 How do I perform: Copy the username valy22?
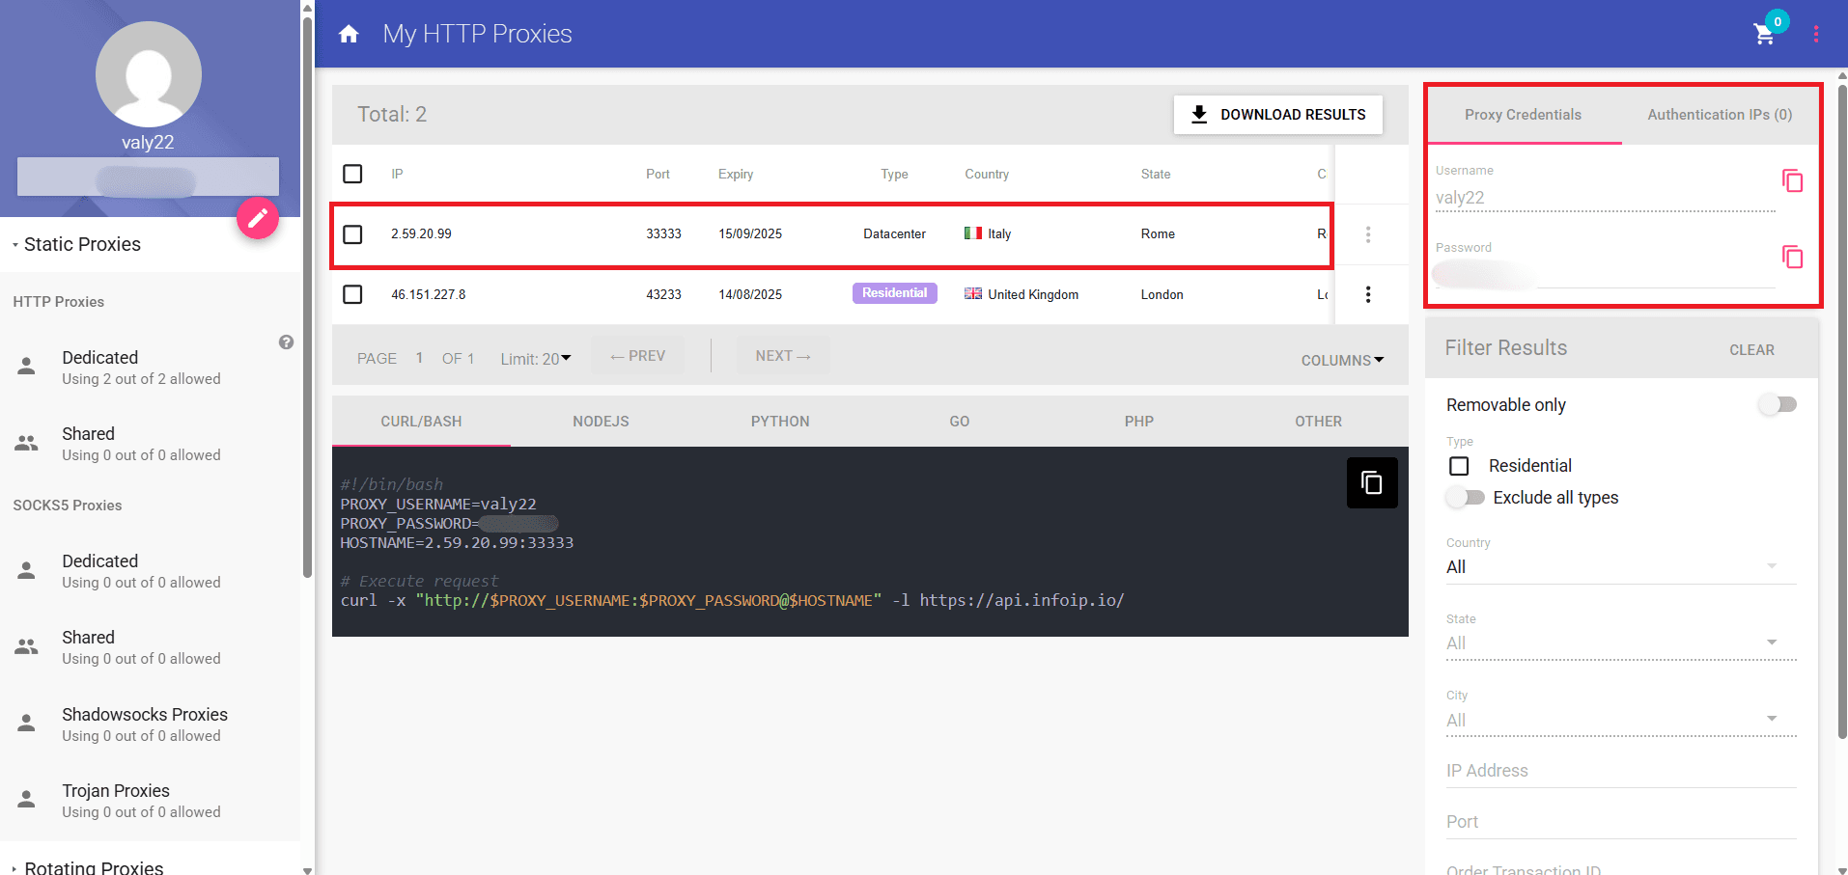click(x=1792, y=180)
